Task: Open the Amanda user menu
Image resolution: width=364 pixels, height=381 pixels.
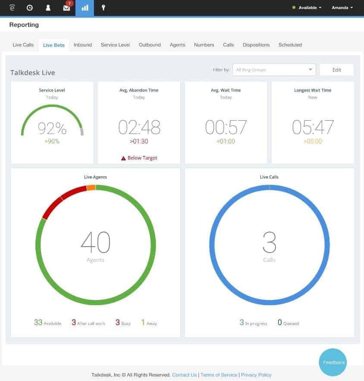Action: 342,8
